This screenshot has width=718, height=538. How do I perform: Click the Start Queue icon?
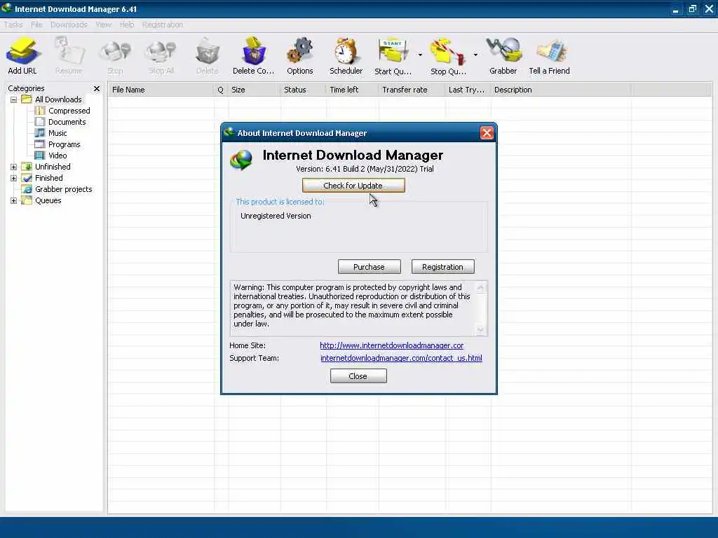(393, 56)
